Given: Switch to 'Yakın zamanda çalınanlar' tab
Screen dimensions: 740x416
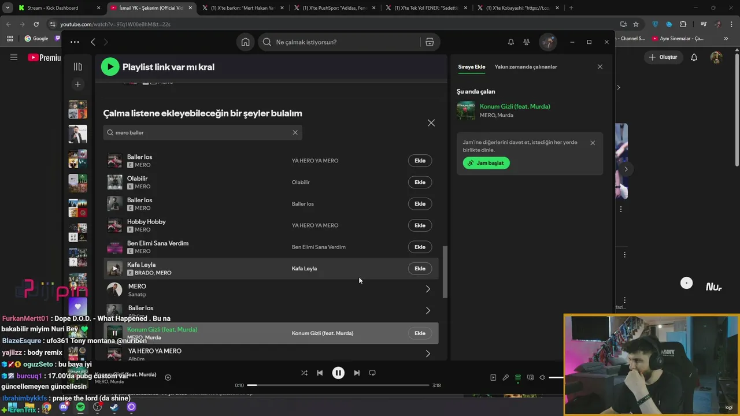Looking at the screenshot, I should [526, 67].
